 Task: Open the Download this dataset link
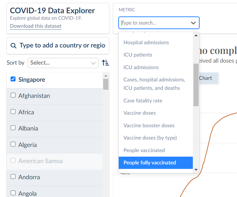pos(35,26)
